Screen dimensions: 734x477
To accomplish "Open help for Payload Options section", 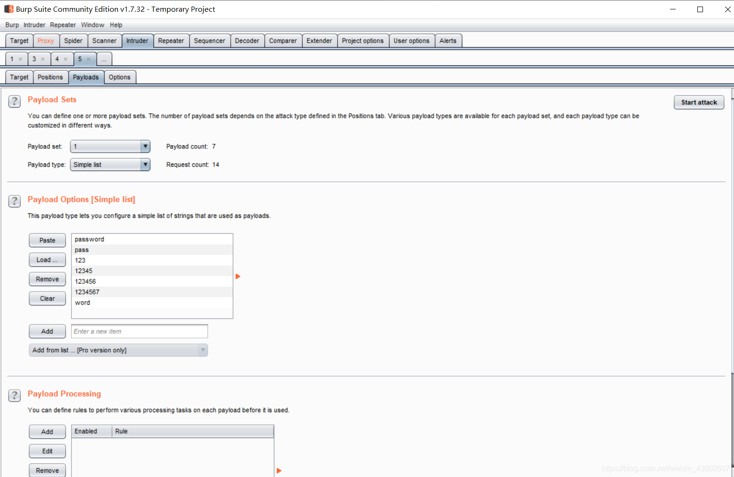I will pos(15,201).
